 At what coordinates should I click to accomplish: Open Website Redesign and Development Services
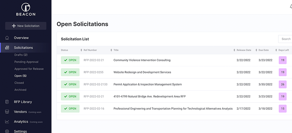(x=142, y=72)
